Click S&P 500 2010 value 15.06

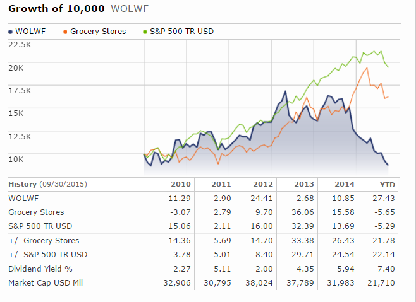[180, 226]
